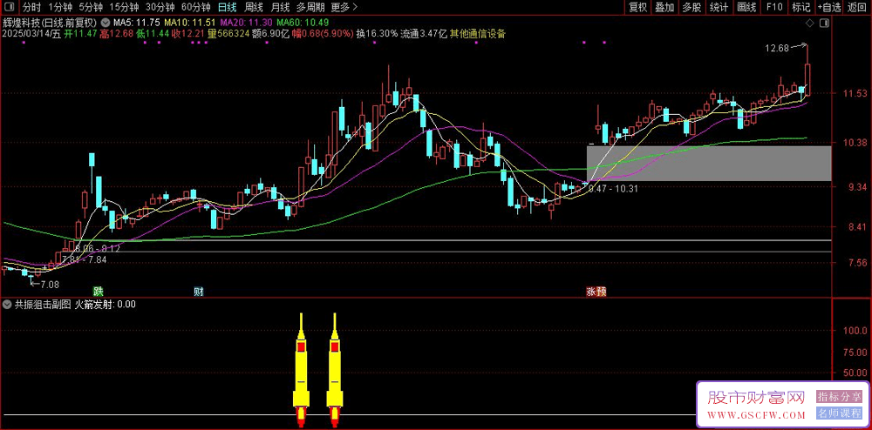
Task: Click the green 跌 event marker
Action: coord(99,291)
